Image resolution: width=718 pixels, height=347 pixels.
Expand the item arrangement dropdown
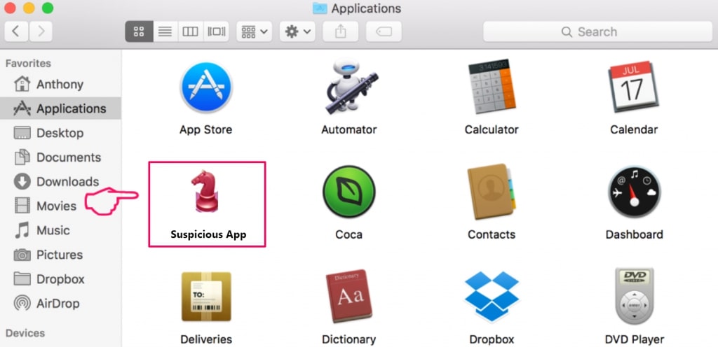(254, 31)
